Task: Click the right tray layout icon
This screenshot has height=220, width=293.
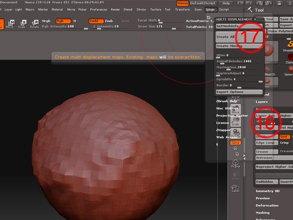Action: [x=268, y=3]
